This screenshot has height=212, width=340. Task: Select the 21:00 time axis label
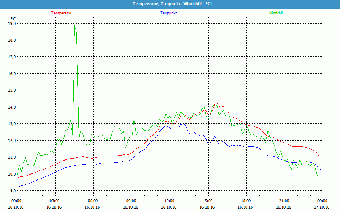point(284,201)
